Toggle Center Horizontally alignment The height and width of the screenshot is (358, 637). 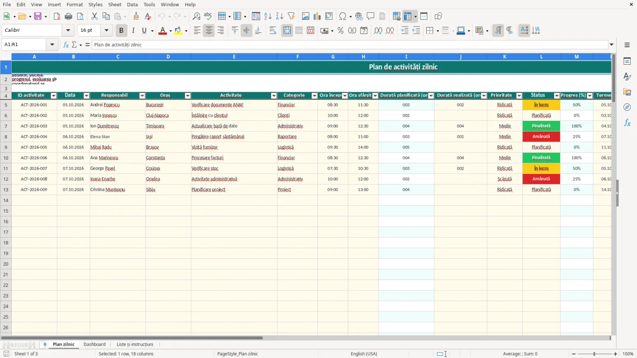(209, 31)
